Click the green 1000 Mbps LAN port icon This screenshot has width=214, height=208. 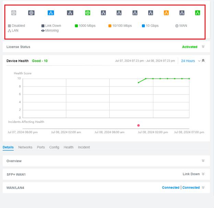(x=198, y=13)
